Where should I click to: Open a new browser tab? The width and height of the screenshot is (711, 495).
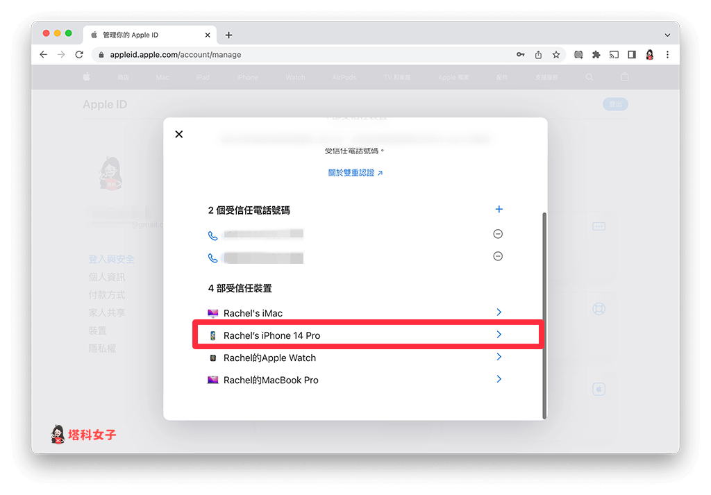pyautogui.click(x=229, y=35)
